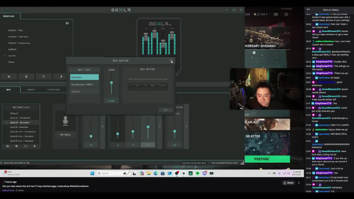Click the save-as icon in Profiles panel
354x199 pixels.
(26, 77)
